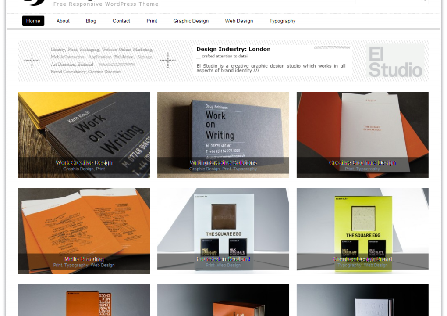Open the orange printed envelopes thumbnail
Screen dimensions: 447x316
(x=84, y=222)
